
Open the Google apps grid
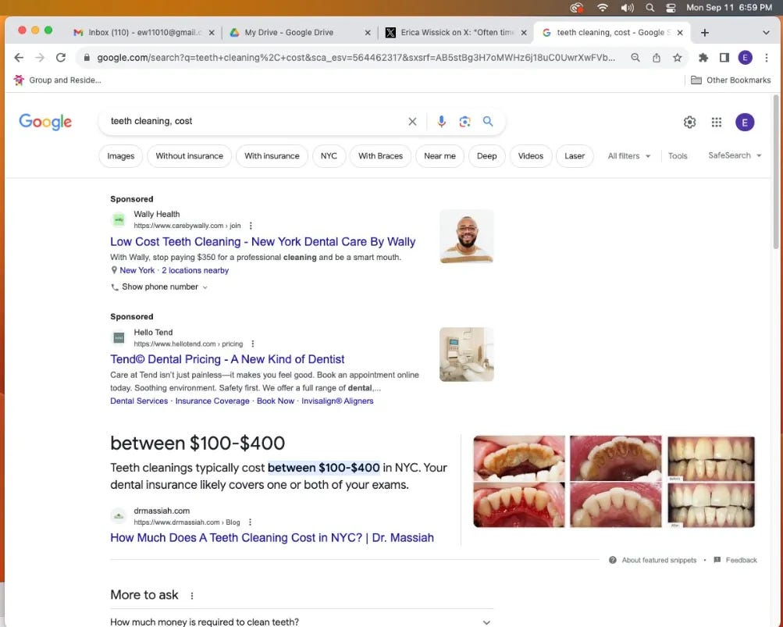tap(717, 122)
